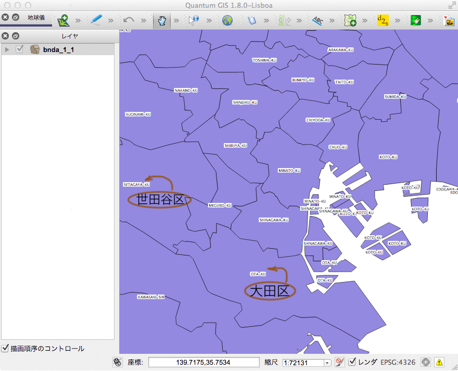The height and width of the screenshot is (371, 458).
Task: Open the Labeling ABC tool
Action: [x=317, y=20]
